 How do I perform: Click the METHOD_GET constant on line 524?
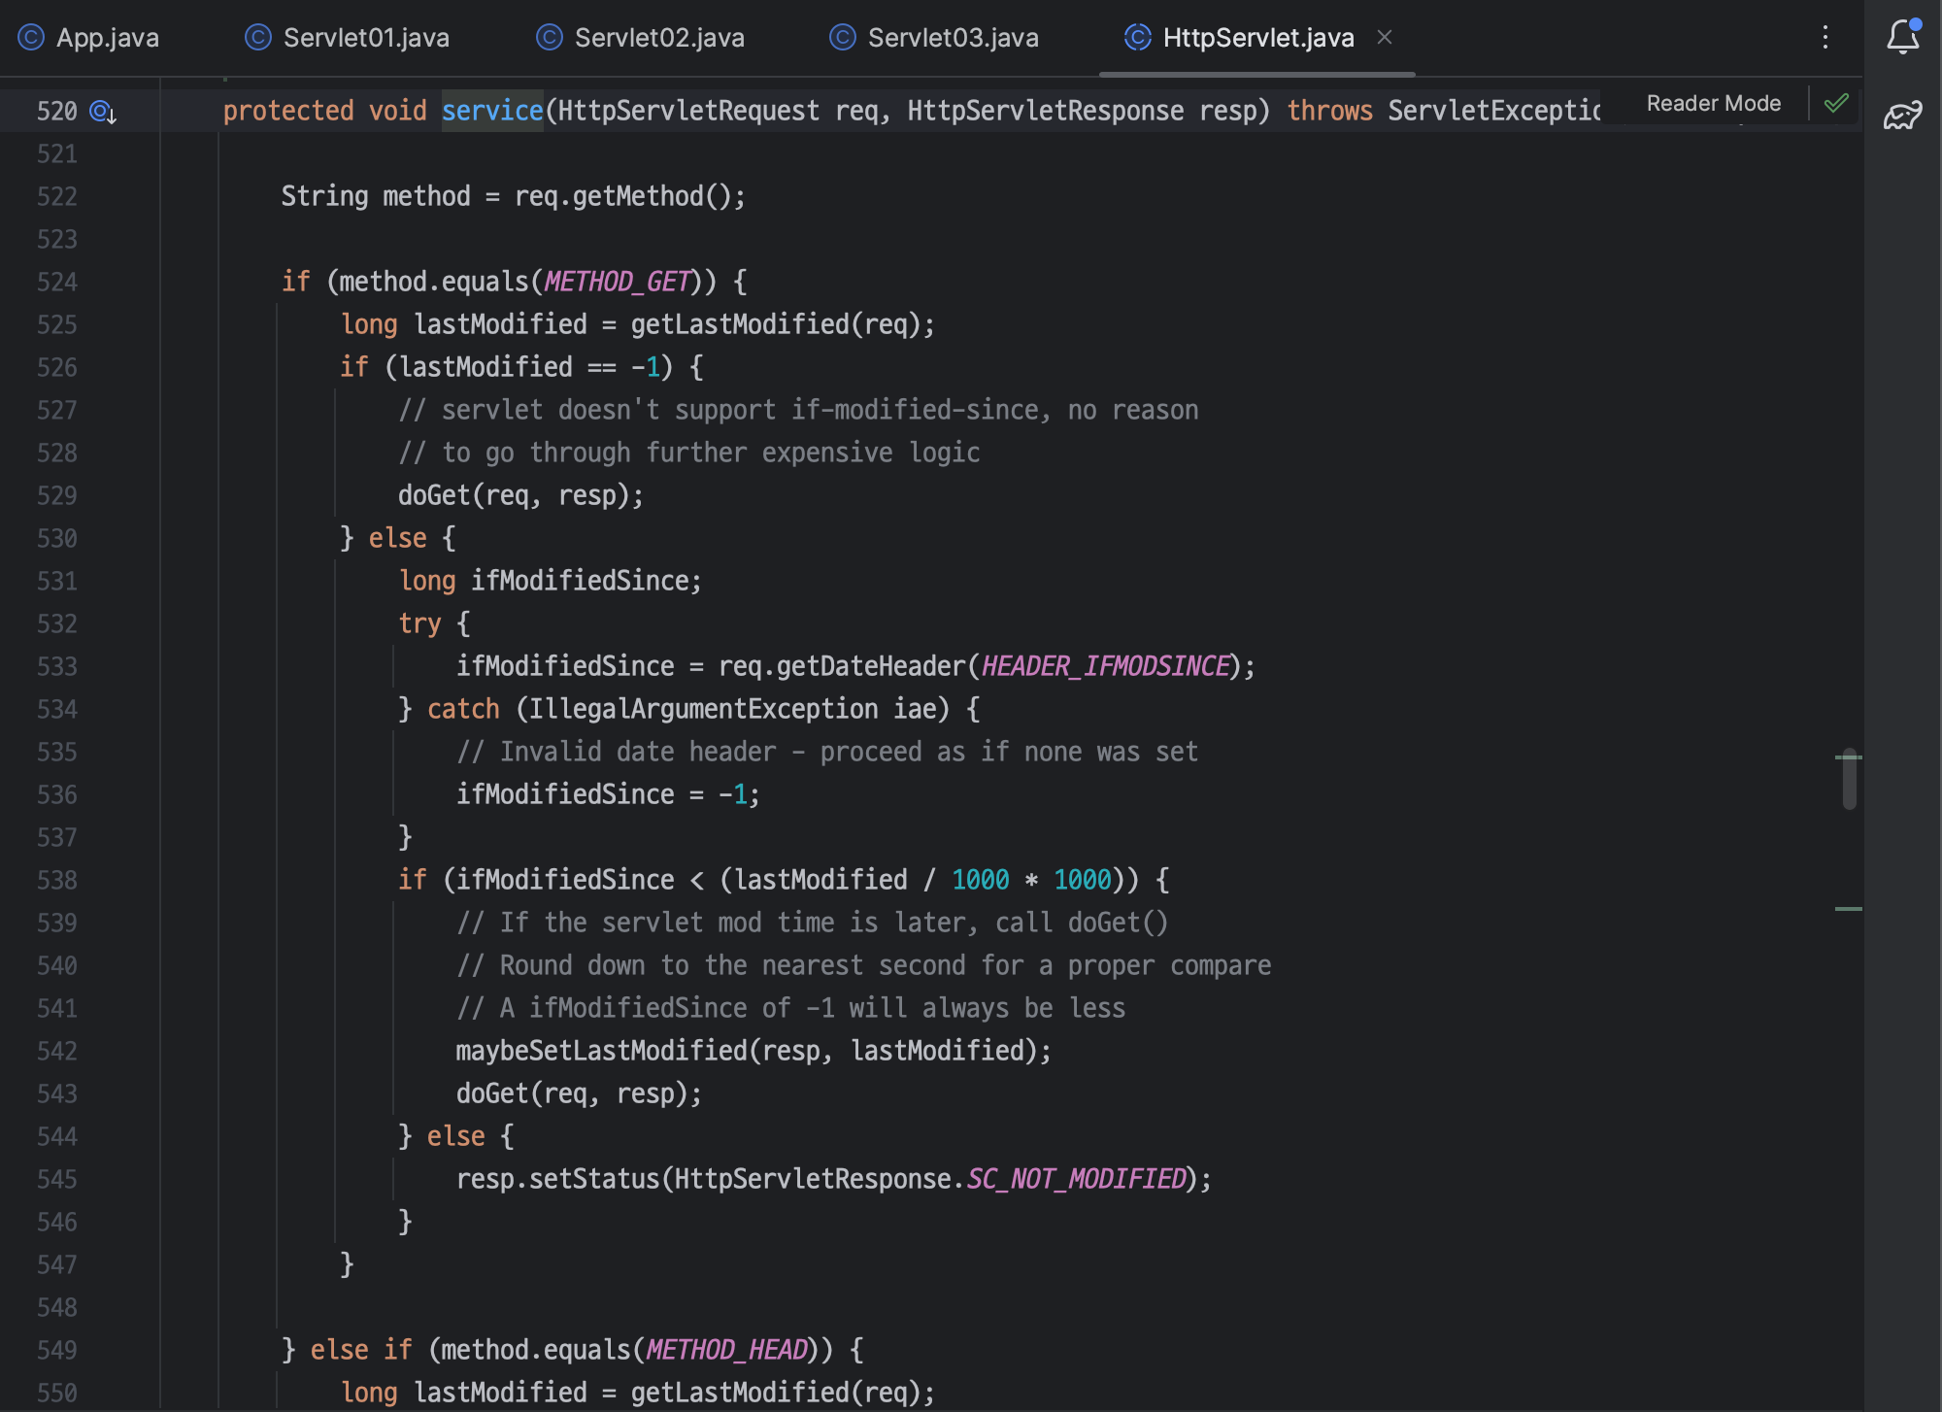tap(618, 282)
